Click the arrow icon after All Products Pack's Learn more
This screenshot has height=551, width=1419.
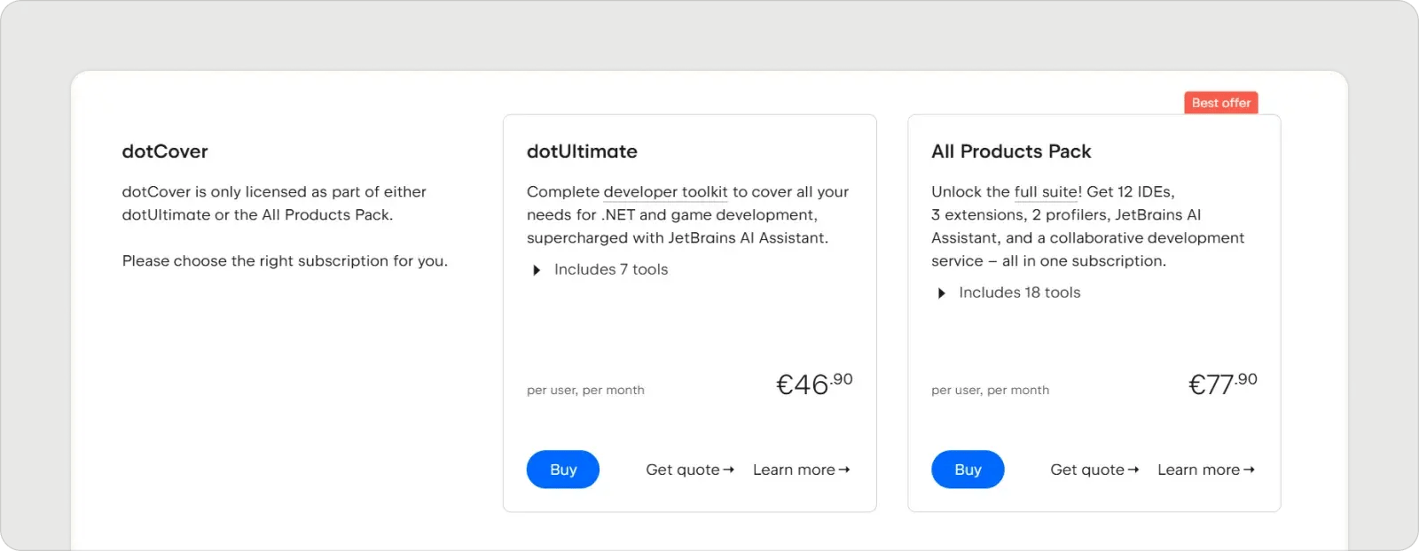click(1249, 470)
